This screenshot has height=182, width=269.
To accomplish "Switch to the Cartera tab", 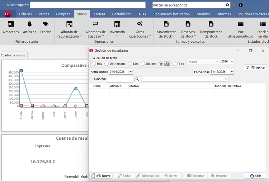I will pyautogui.click(x=99, y=14).
